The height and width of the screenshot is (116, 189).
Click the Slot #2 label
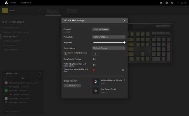click(x=104, y=93)
